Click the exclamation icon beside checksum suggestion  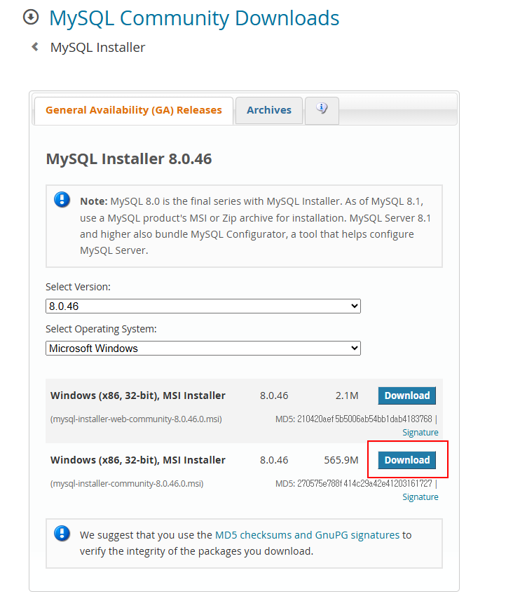tap(62, 533)
